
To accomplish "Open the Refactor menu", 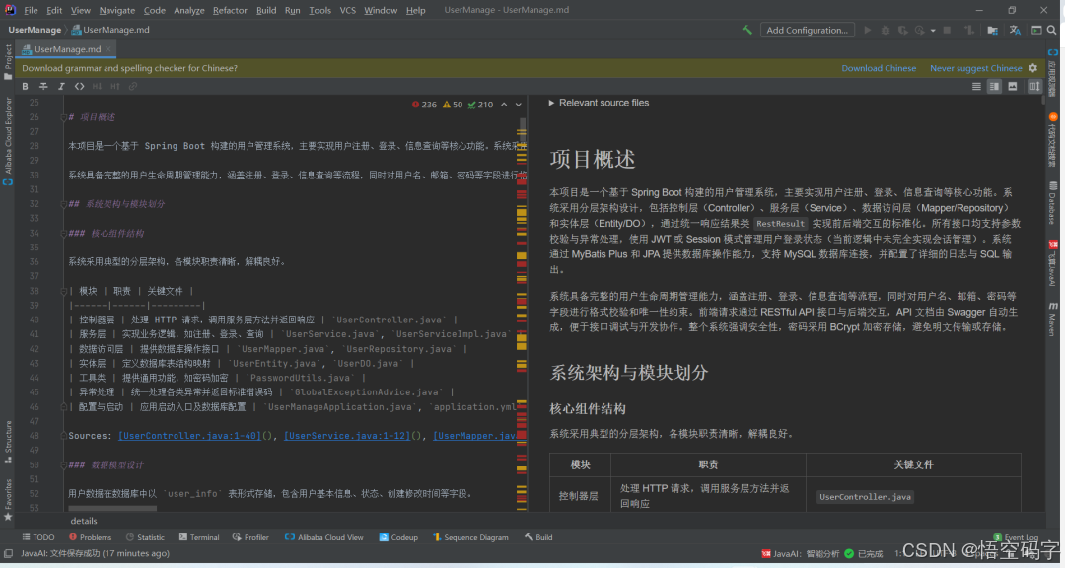I will click(x=230, y=10).
